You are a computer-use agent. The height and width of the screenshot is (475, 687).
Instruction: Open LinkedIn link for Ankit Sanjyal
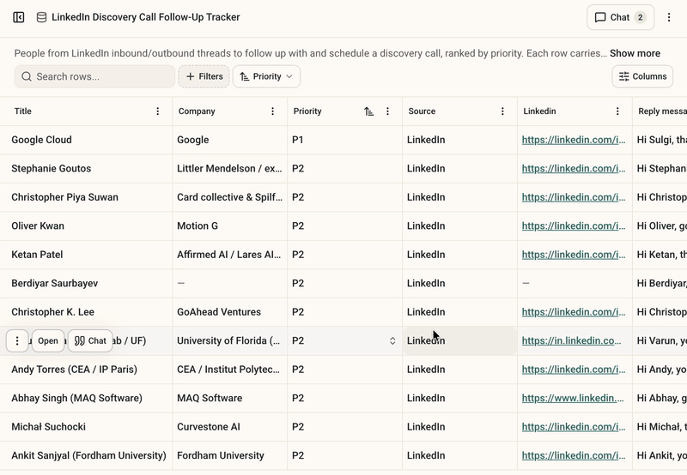coord(574,455)
